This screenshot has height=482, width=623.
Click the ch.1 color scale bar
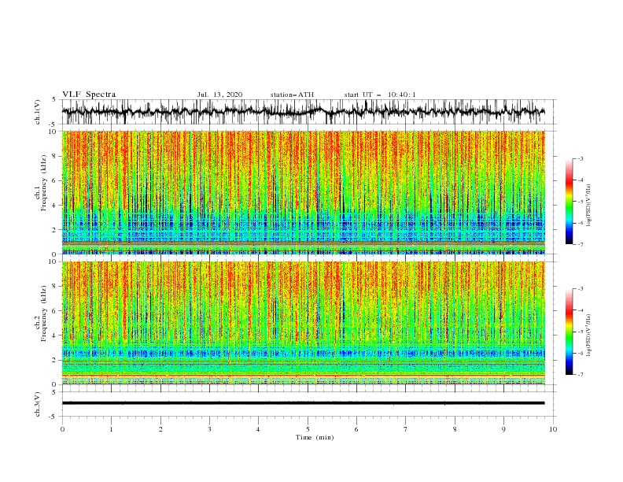[569, 202]
